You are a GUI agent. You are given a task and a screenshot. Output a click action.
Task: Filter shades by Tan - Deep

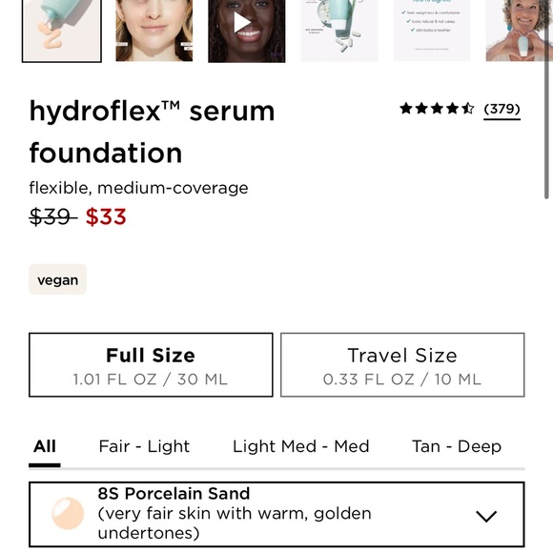click(457, 447)
